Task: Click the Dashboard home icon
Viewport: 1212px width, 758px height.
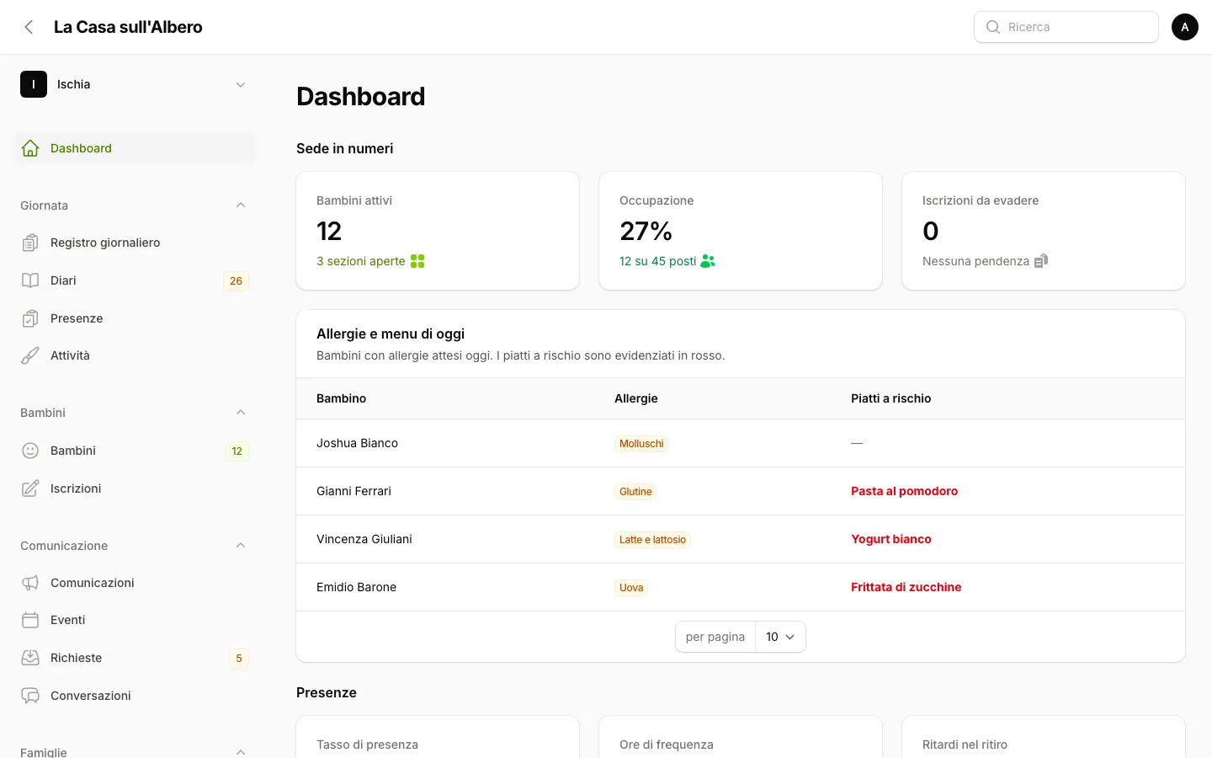Action: (x=30, y=148)
